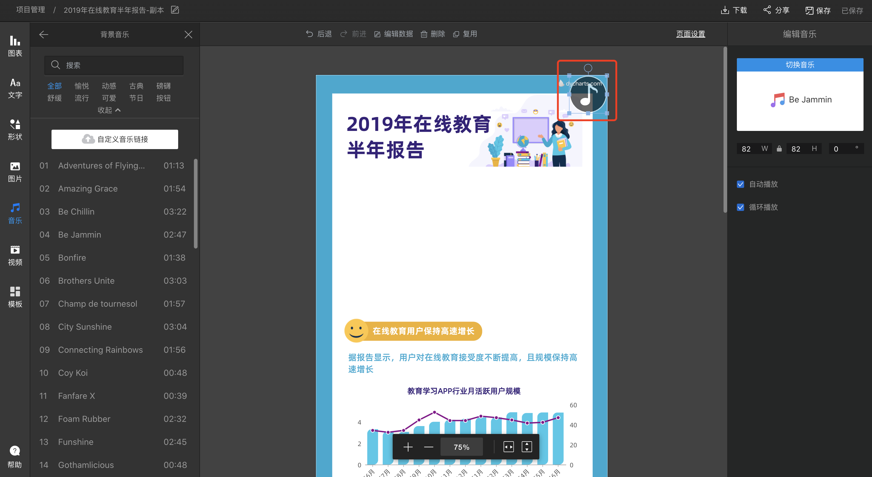872x477 pixels.
Task: Zoom out with the minus button
Action: 428,447
